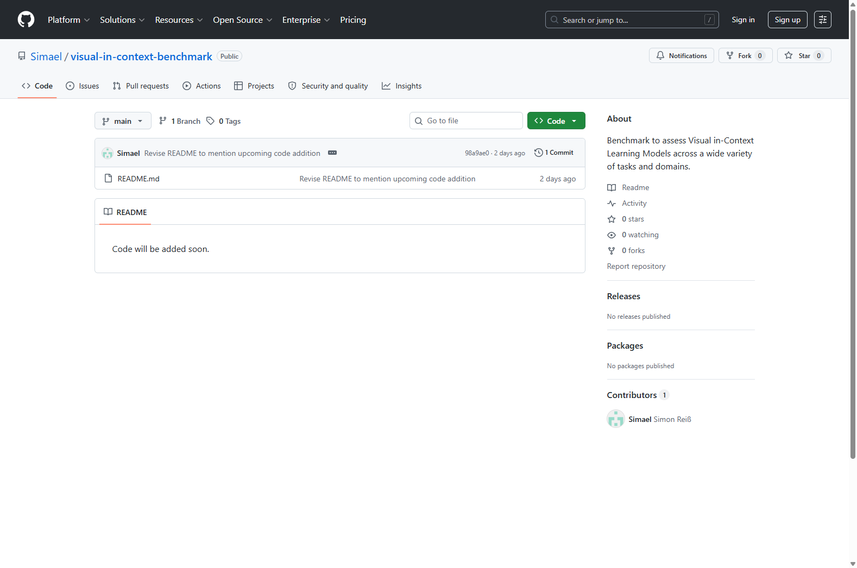
Task: Select the README tab in file viewer
Action: [125, 212]
